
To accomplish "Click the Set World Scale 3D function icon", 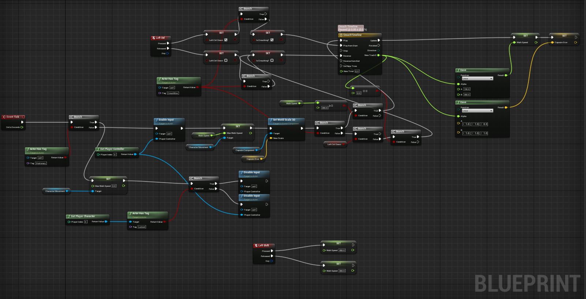I will pyautogui.click(x=271, y=120).
